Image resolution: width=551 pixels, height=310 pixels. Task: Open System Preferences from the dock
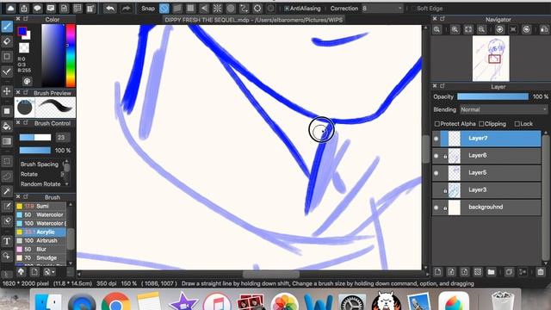[352, 302]
